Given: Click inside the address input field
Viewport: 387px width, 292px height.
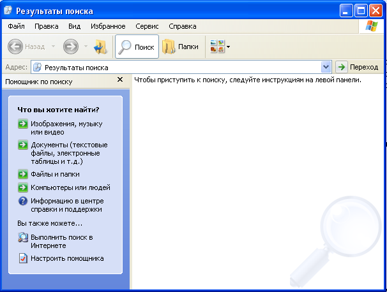Looking at the screenshot, I should [181, 68].
